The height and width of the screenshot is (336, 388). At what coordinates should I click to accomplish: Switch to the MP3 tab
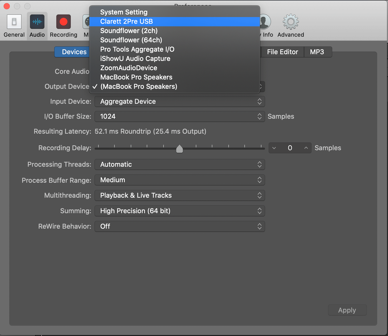[x=317, y=52]
